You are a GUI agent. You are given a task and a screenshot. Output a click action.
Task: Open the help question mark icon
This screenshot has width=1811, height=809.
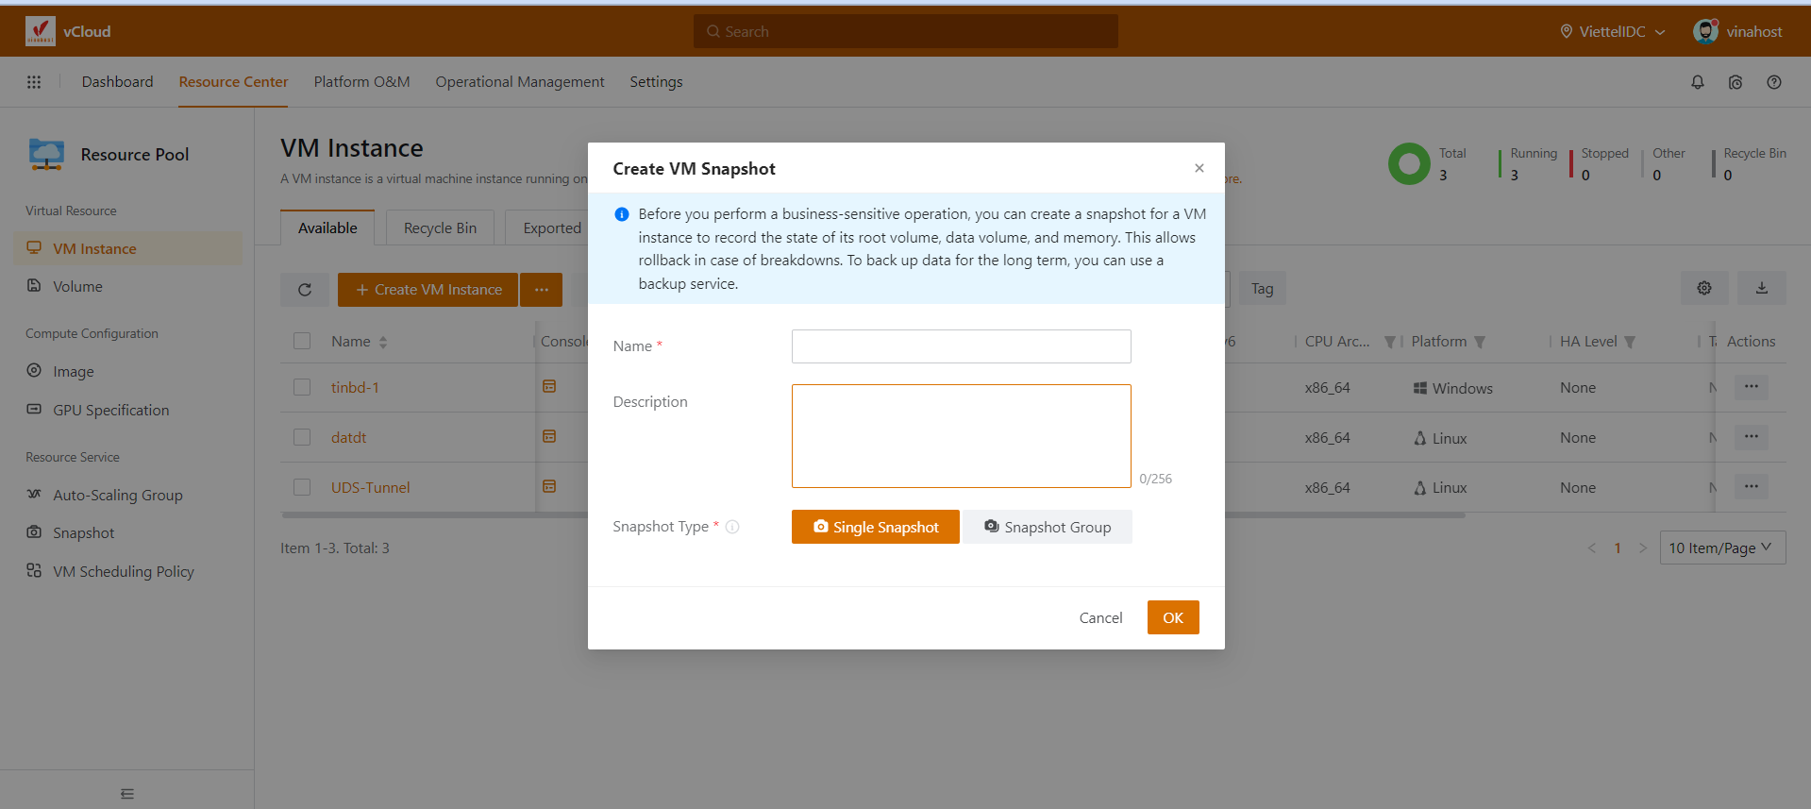1773,82
